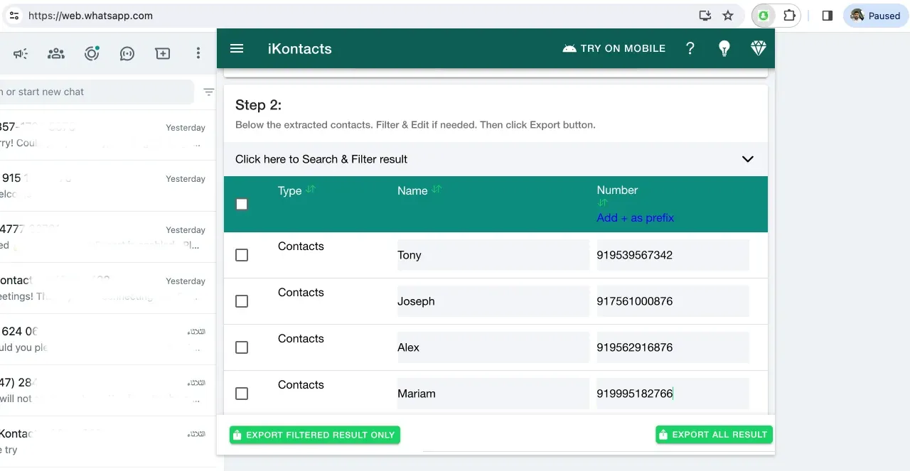910x471 pixels.
Task: Open WhatsApp status icon
Action: coord(92,53)
